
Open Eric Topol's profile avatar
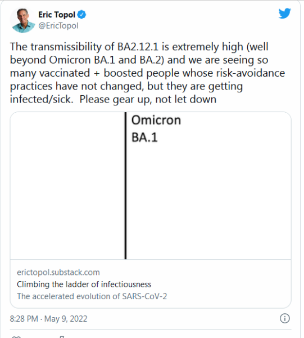[22, 20]
